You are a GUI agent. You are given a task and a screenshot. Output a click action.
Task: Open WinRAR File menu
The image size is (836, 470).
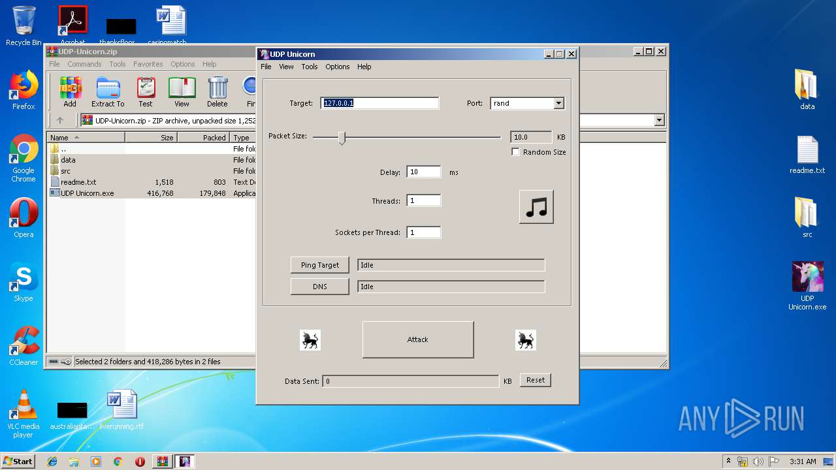(54, 64)
